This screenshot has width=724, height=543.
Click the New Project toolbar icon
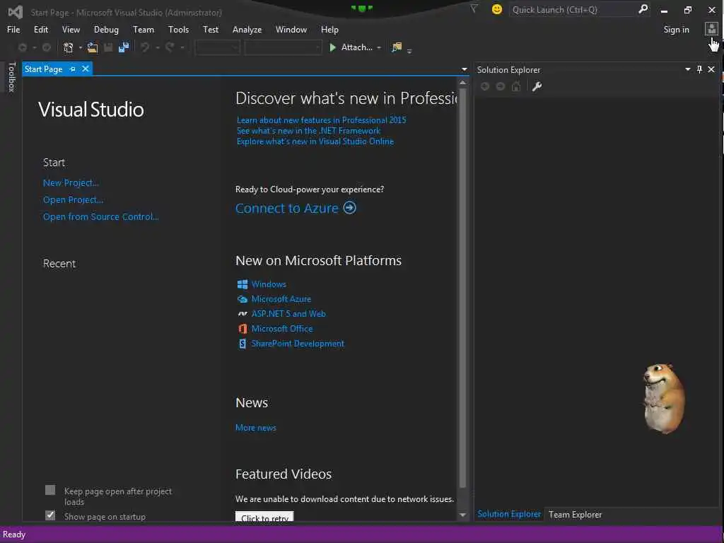[x=69, y=47]
